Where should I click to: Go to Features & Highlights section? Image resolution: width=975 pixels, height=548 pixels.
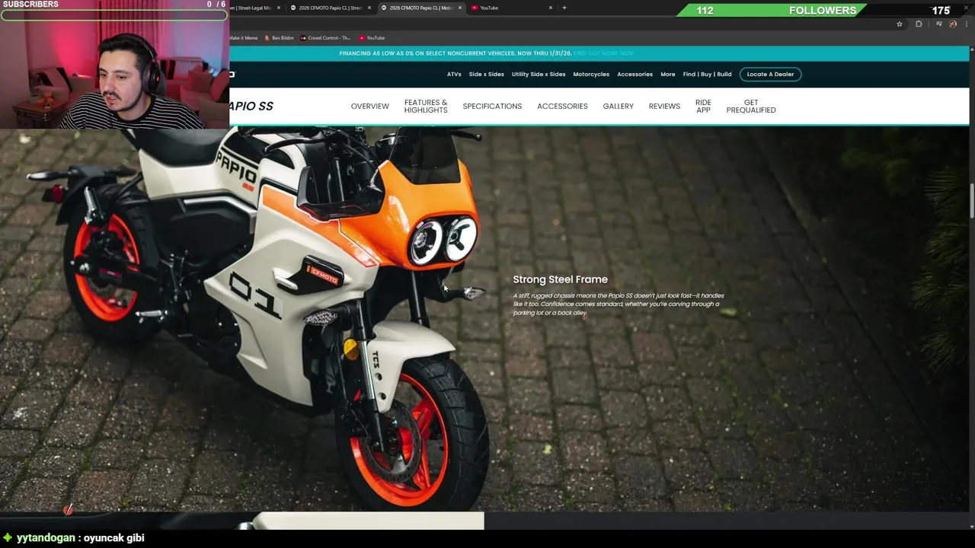tap(426, 106)
